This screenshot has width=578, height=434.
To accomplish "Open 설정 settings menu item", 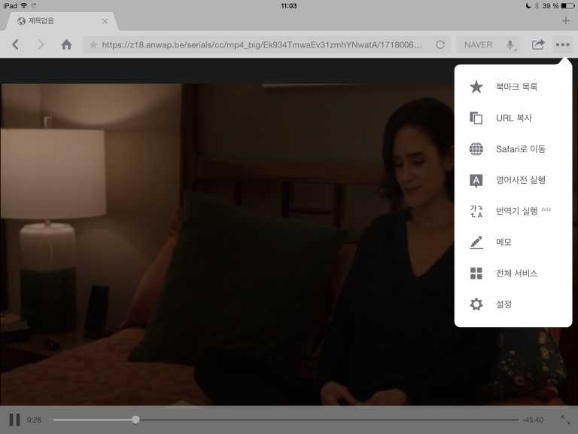I will (x=513, y=304).
